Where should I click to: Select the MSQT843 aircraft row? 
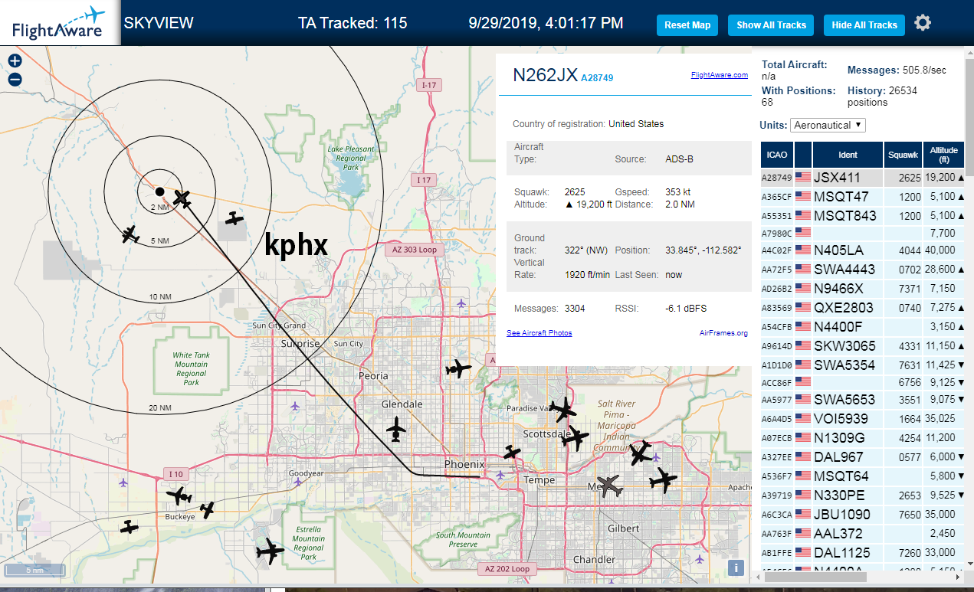[862, 215]
